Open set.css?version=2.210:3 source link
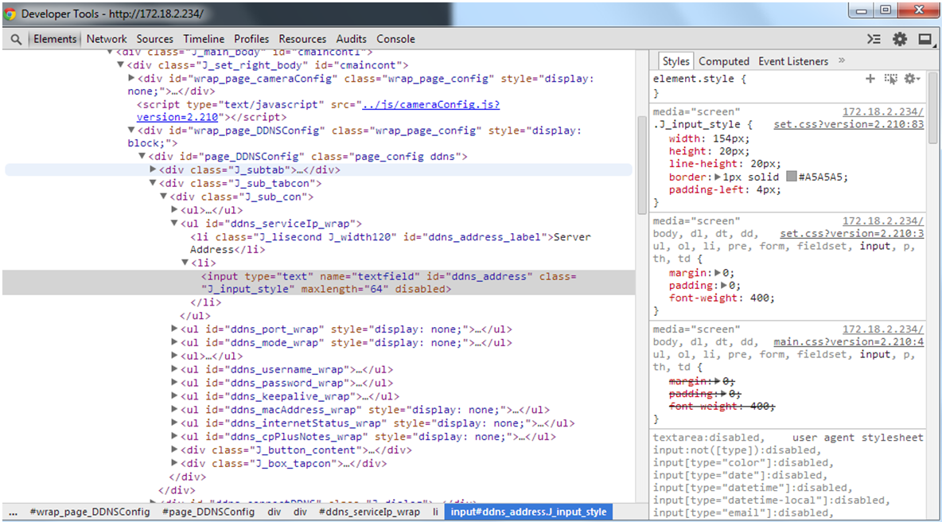 852,234
